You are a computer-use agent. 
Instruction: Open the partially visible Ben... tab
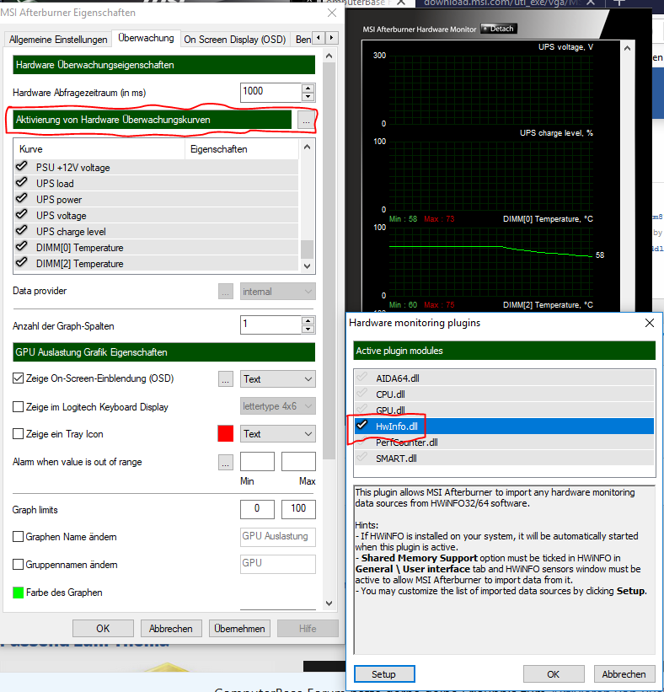(x=303, y=40)
